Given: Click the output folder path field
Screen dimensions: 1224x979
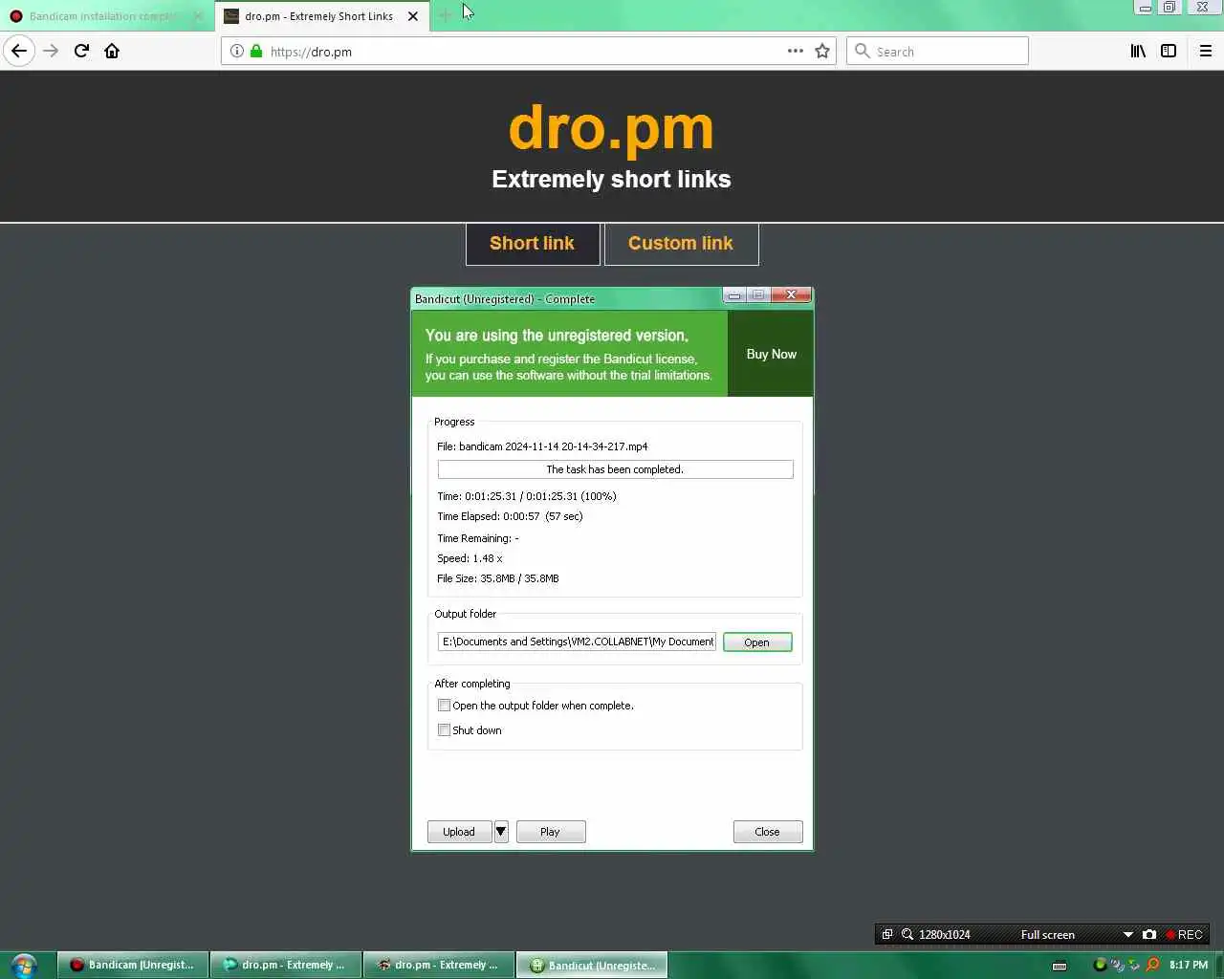Looking at the screenshot, I should 577,642.
